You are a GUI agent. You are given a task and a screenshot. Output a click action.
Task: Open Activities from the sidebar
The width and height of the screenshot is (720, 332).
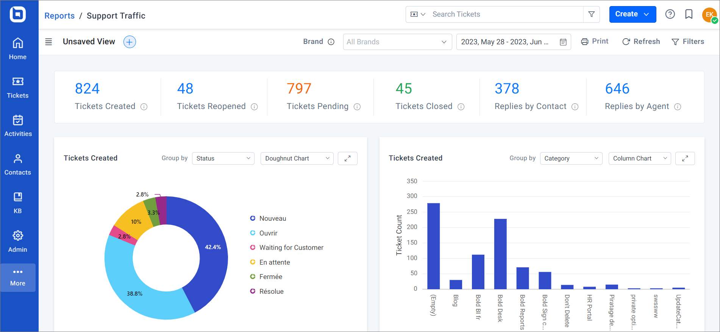[18, 126]
